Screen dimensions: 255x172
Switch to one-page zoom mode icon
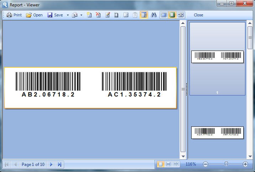point(164,15)
